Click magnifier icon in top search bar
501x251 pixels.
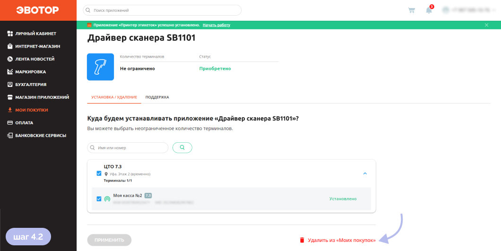coord(88,10)
